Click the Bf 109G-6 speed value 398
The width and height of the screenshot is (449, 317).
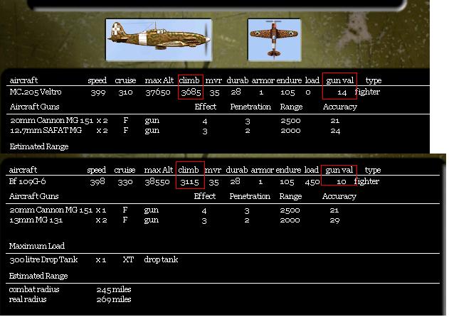coord(97,182)
